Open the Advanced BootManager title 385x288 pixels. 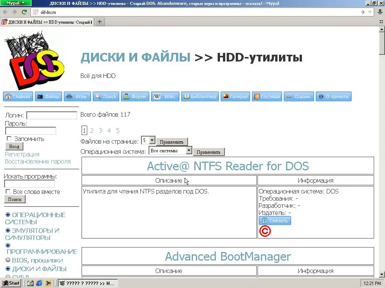click(227, 256)
